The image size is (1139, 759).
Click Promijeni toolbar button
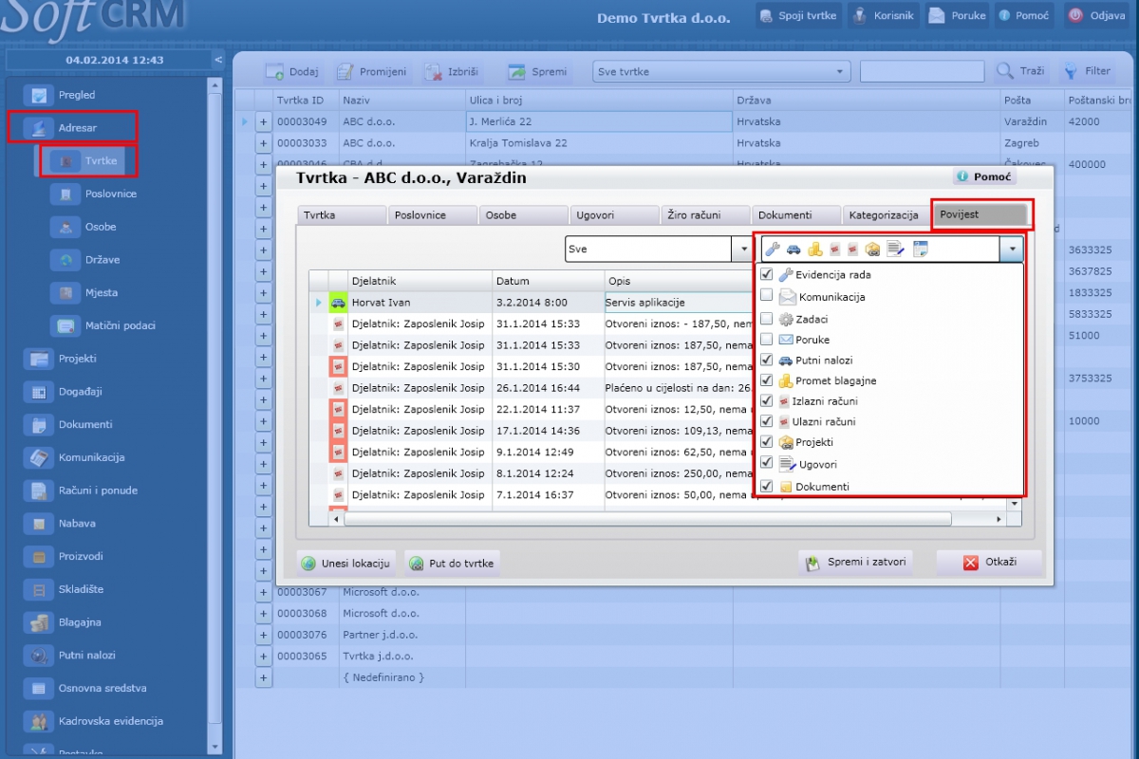[x=371, y=71]
